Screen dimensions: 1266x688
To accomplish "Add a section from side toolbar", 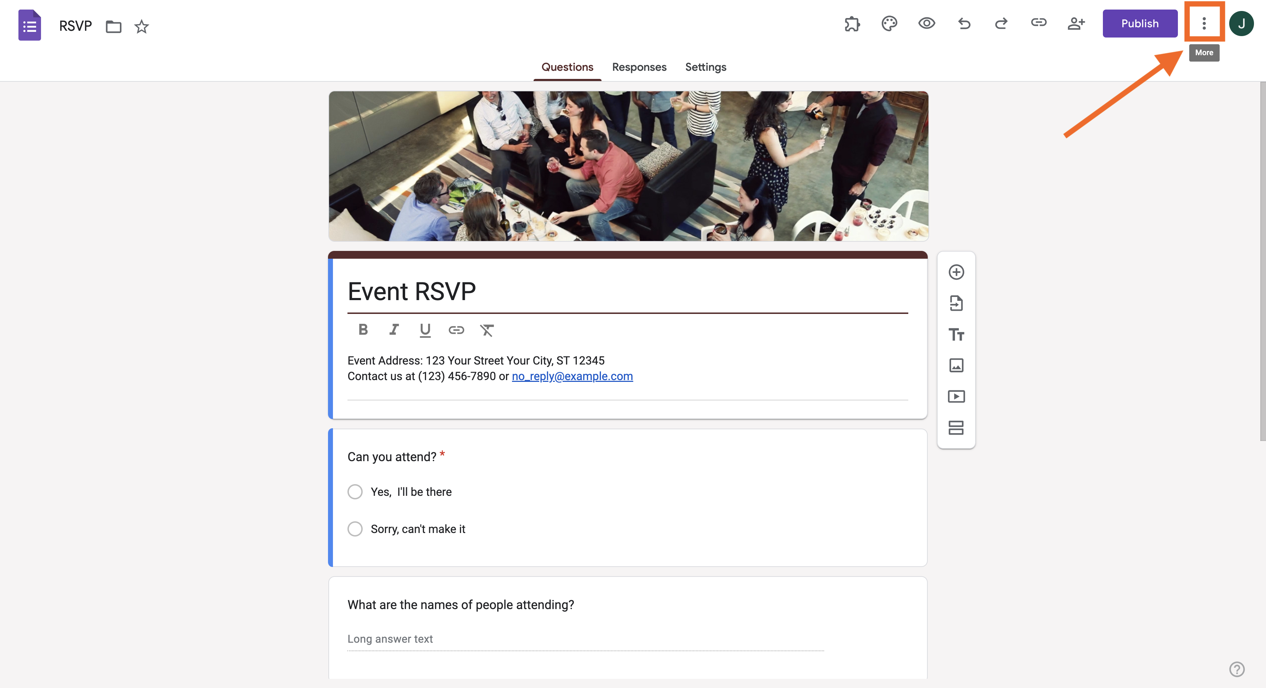I will tap(956, 428).
